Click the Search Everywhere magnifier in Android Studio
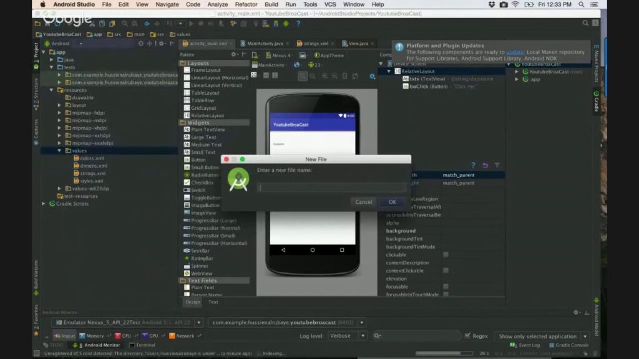Viewport: 639px width, 359px height. click(585, 23)
